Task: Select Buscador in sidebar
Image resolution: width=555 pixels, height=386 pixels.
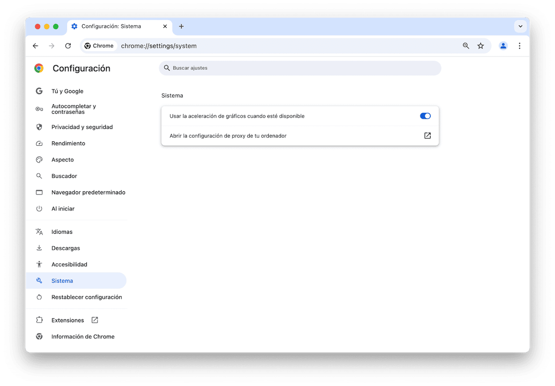Action: coord(76,176)
